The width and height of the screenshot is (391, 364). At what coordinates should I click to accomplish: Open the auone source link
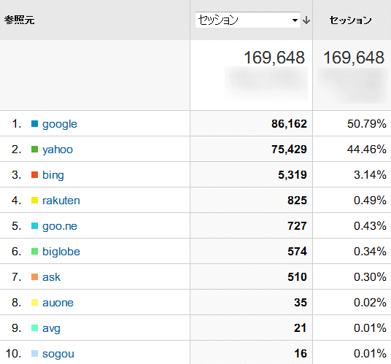tap(58, 303)
